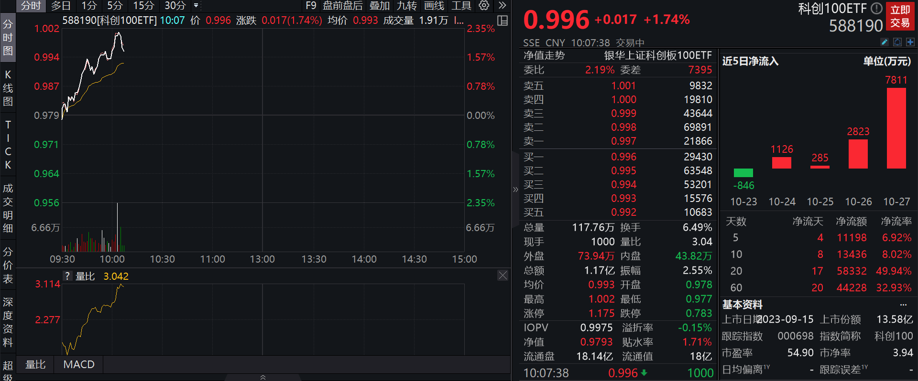Open K线图 sidebar tab
This screenshot has height=381, width=918.
(x=8, y=88)
